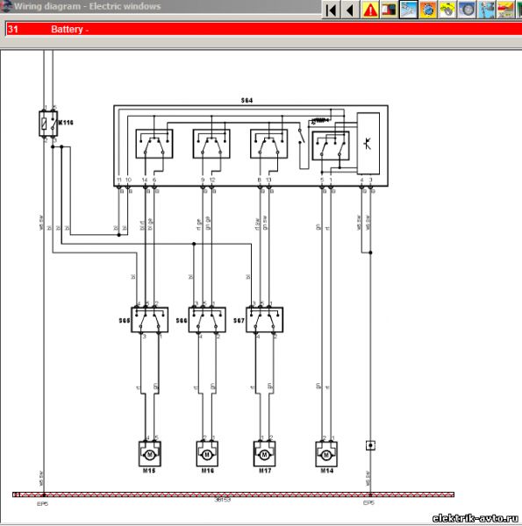
Task: Open the red and black book icon
Action: [390, 10]
